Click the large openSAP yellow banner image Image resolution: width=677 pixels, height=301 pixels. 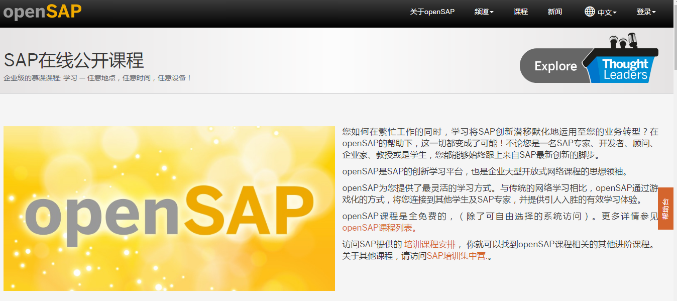point(169,209)
